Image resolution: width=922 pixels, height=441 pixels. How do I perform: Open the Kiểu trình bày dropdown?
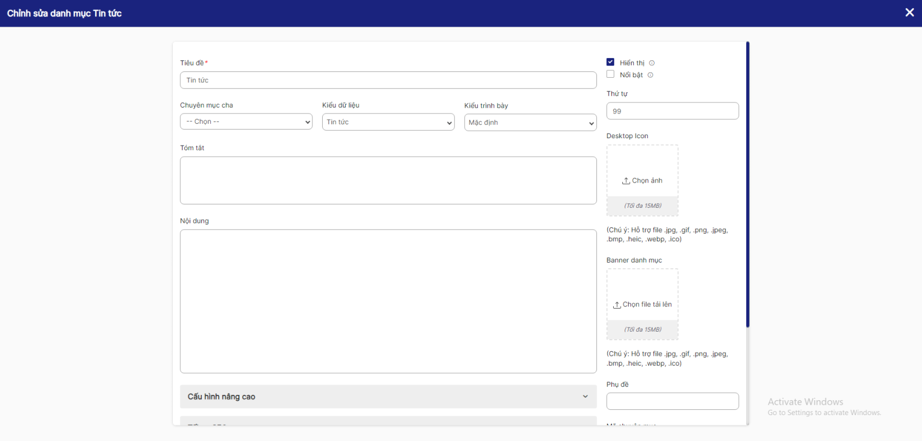pos(530,123)
